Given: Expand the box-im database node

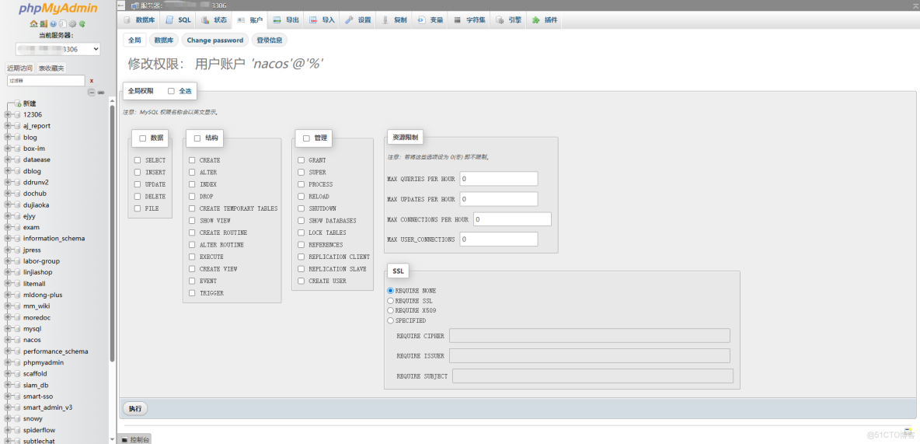Looking at the screenshot, I should (x=8, y=149).
